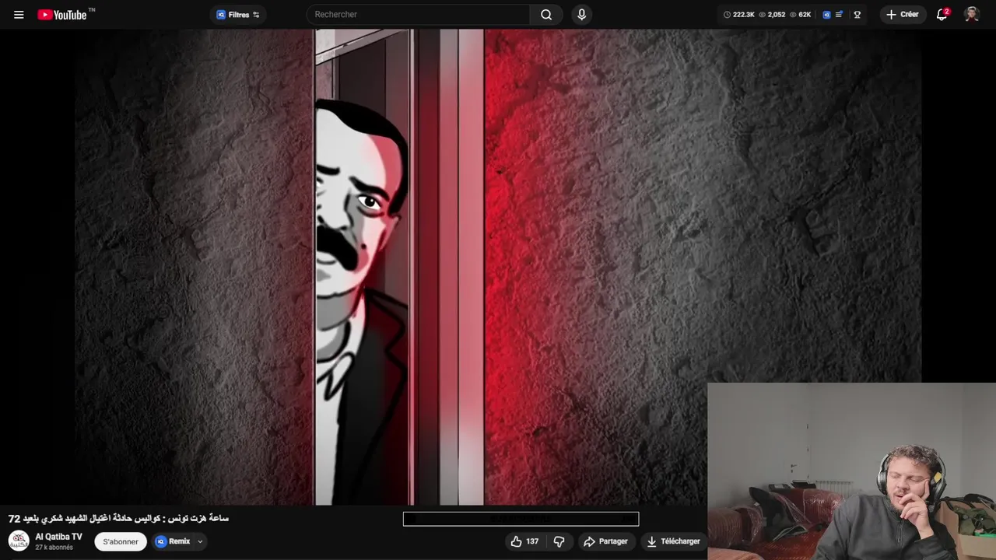
Task: Expand the Remix dropdown arrow
Action: tap(200, 541)
